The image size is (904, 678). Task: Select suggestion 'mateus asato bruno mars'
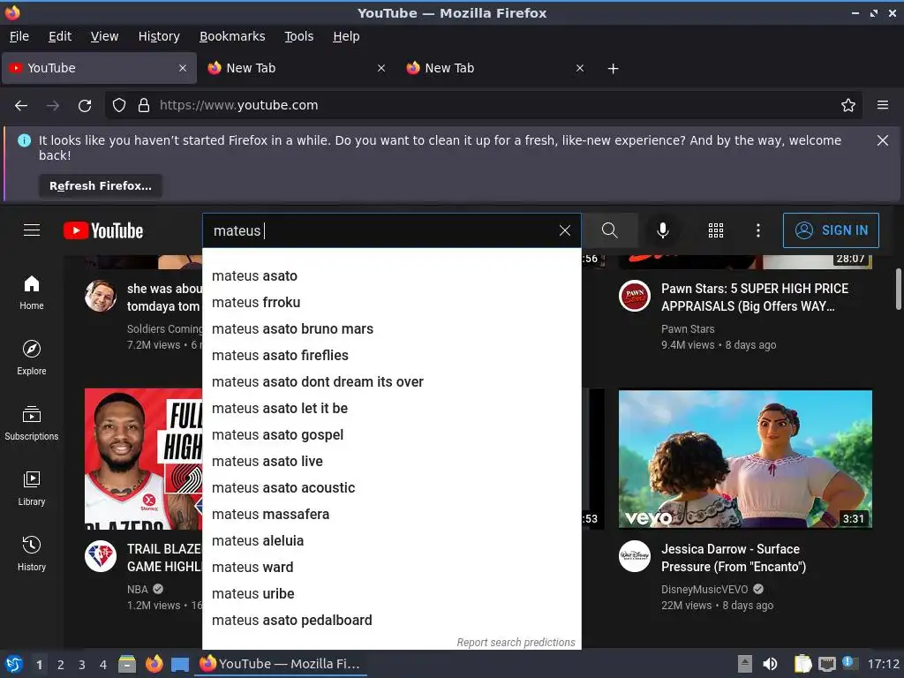point(391,329)
